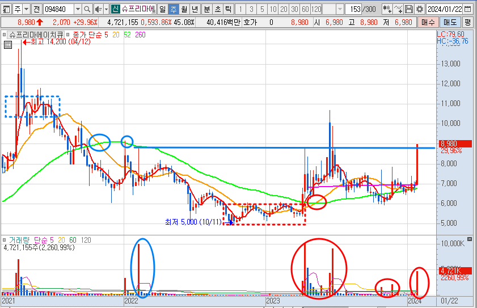Click the volume 60 average legend
The image size is (477, 308).
tap(73, 240)
